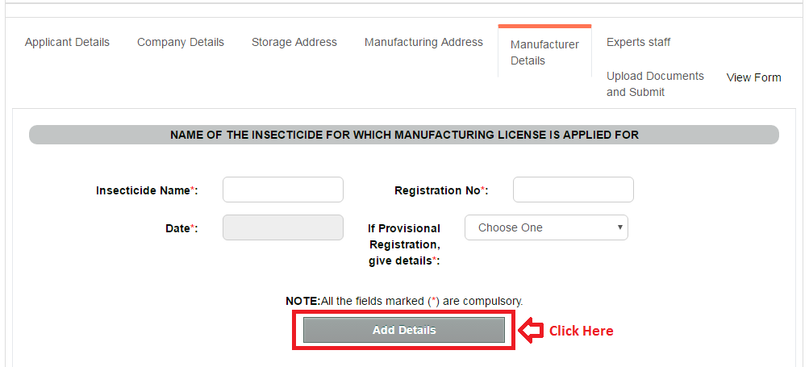Click the greyed-out Date field
This screenshot has width=809, height=367.
tap(283, 227)
